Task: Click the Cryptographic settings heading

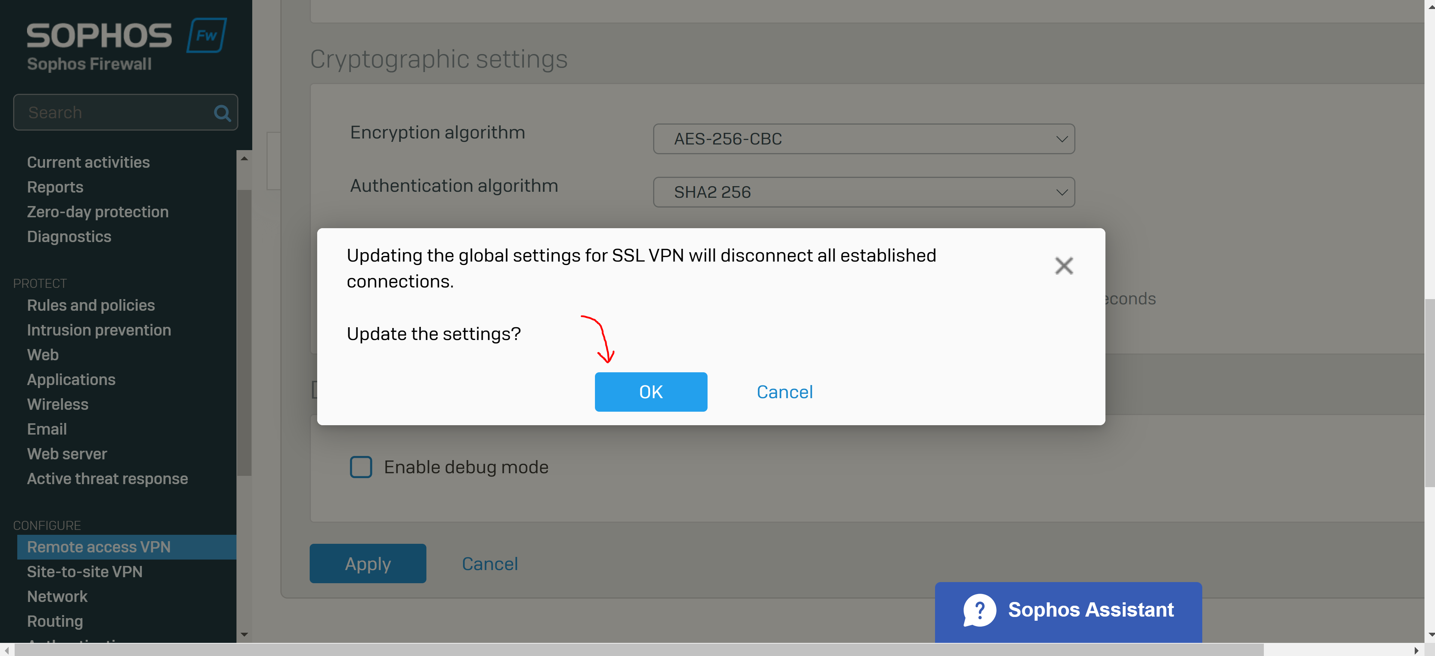Action: tap(438, 59)
